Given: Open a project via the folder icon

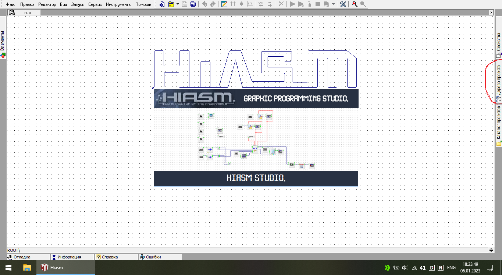Looking at the screenshot, I should click(x=171, y=4).
